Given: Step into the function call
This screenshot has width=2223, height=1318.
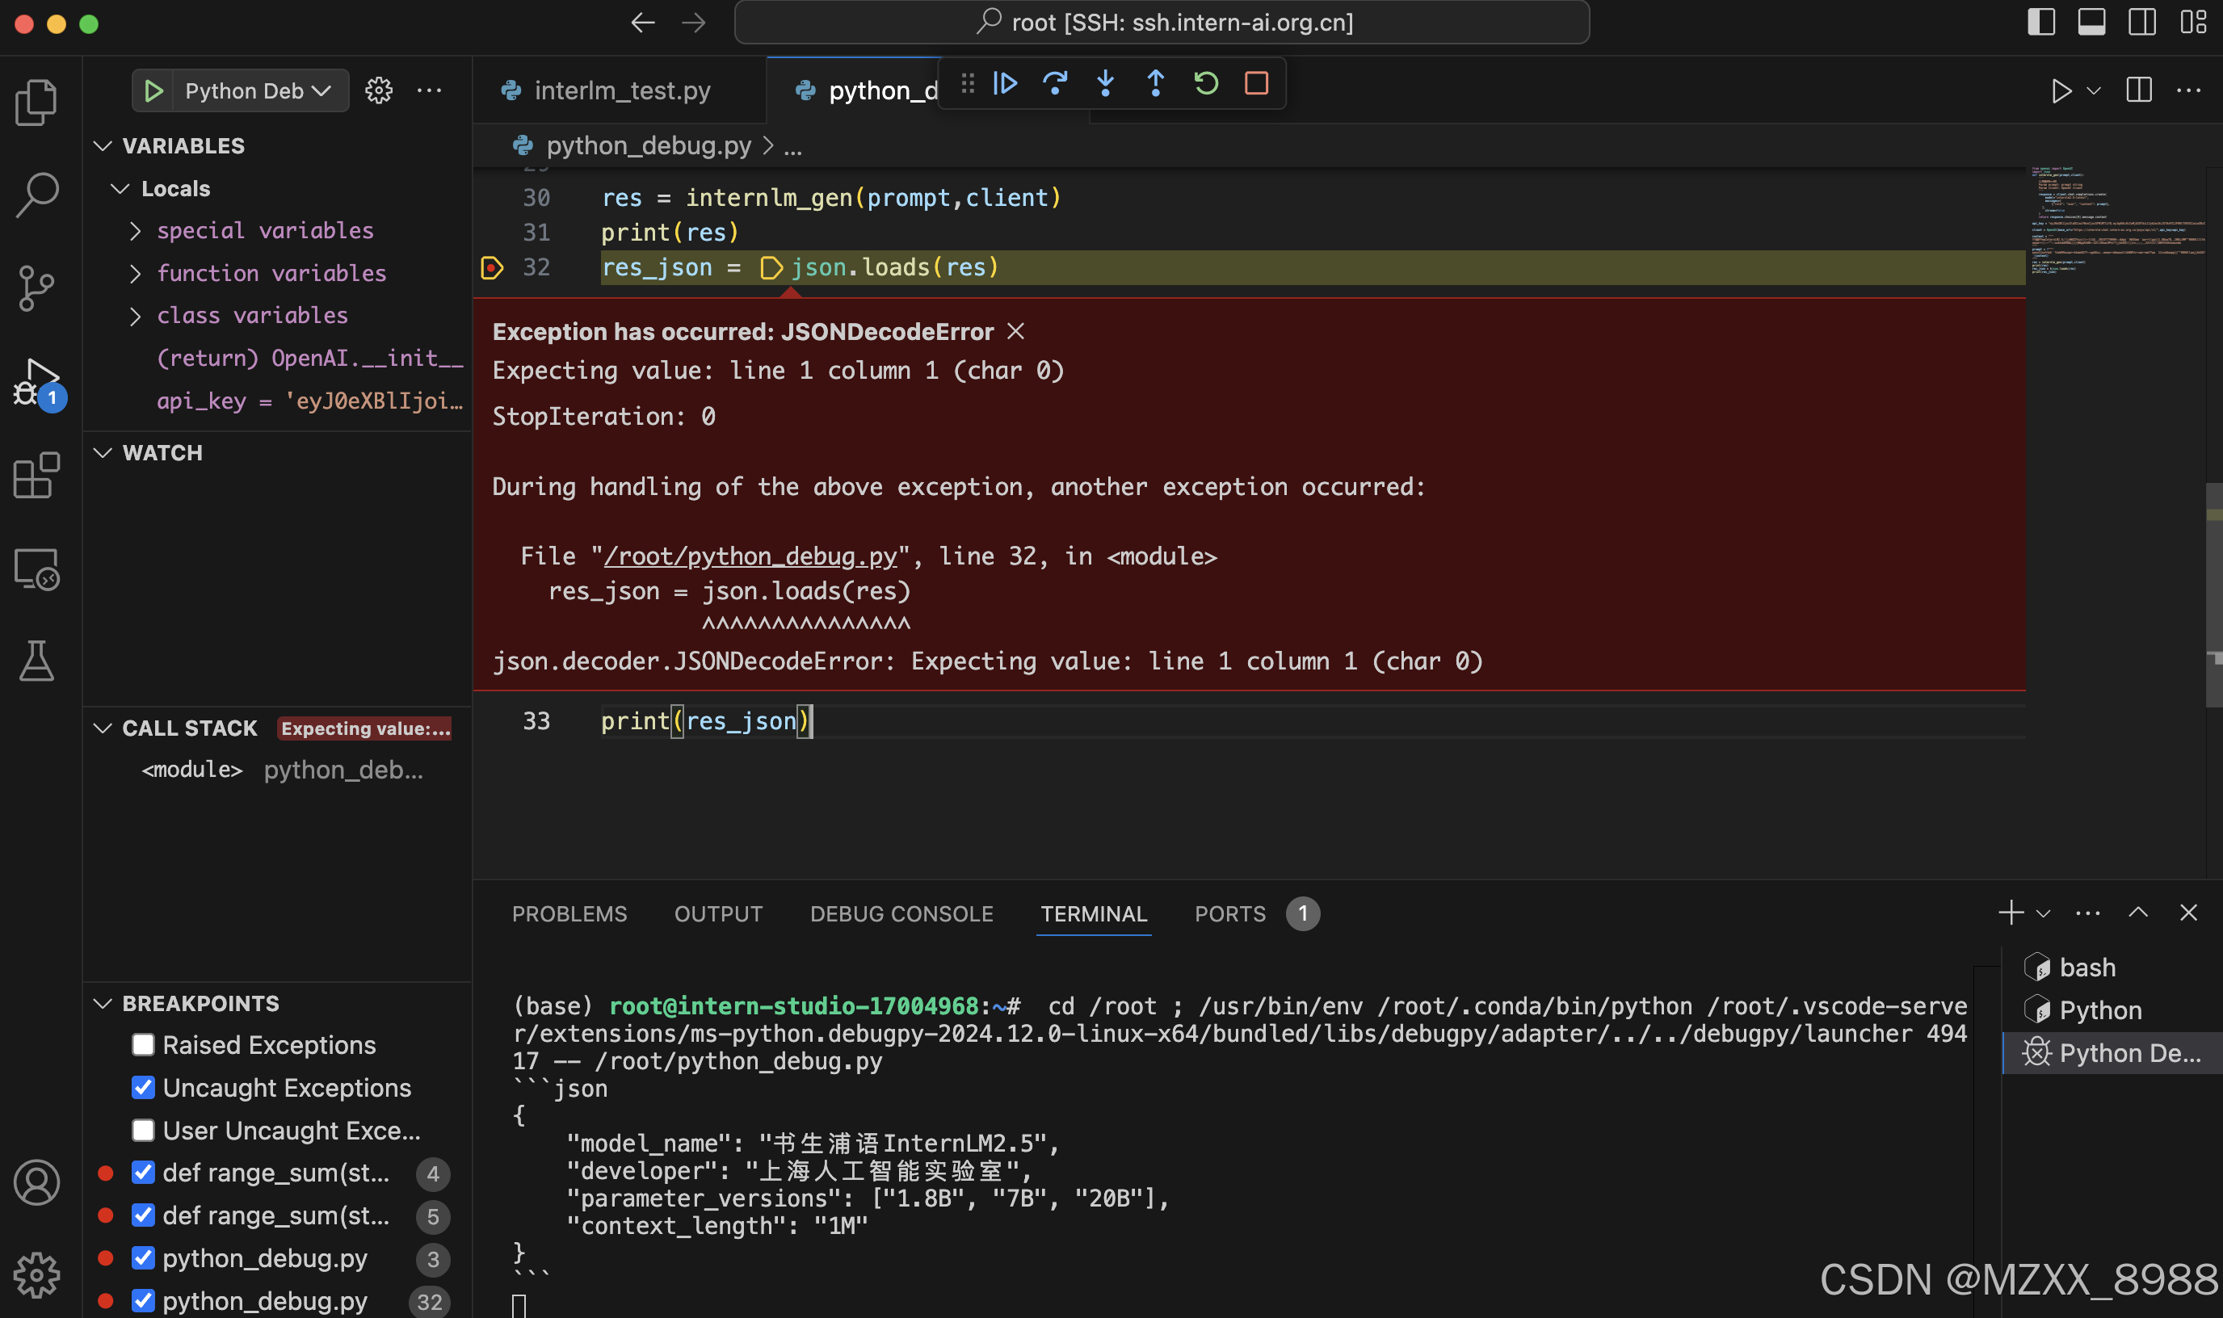Looking at the screenshot, I should pyautogui.click(x=1105, y=82).
